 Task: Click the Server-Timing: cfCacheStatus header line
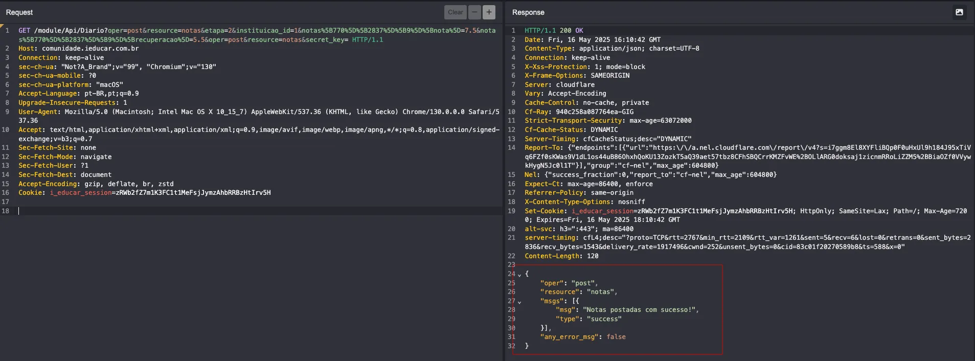click(x=608, y=139)
